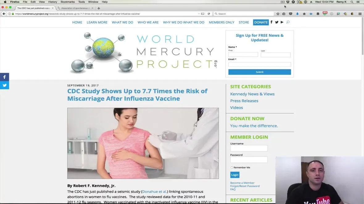Image resolution: width=364 pixels, height=204 pixels.
Task: Toggle reader view icon in address bar
Action: point(203,14)
